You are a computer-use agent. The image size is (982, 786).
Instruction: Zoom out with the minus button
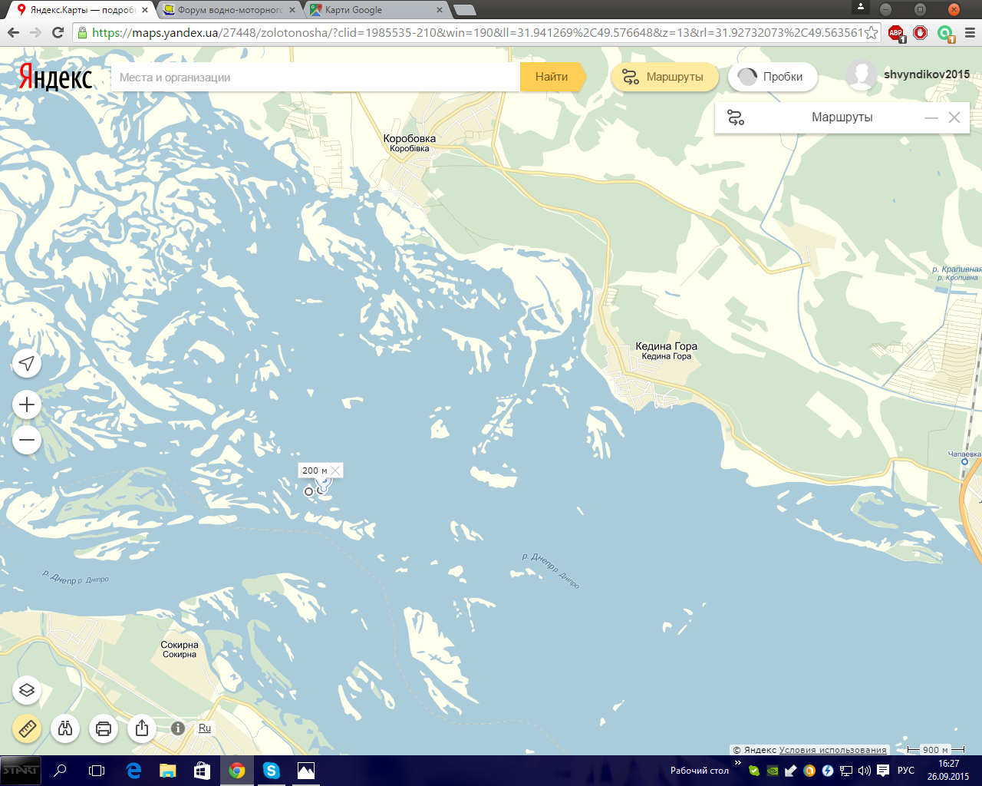click(27, 440)
